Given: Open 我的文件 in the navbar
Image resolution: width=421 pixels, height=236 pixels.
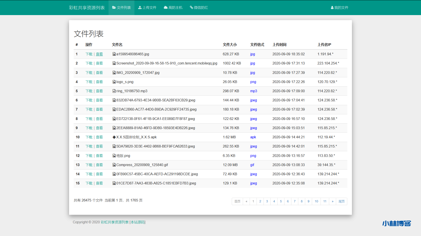Looking at the screenshot, I should pyautogui.click(x=339, y=8).
